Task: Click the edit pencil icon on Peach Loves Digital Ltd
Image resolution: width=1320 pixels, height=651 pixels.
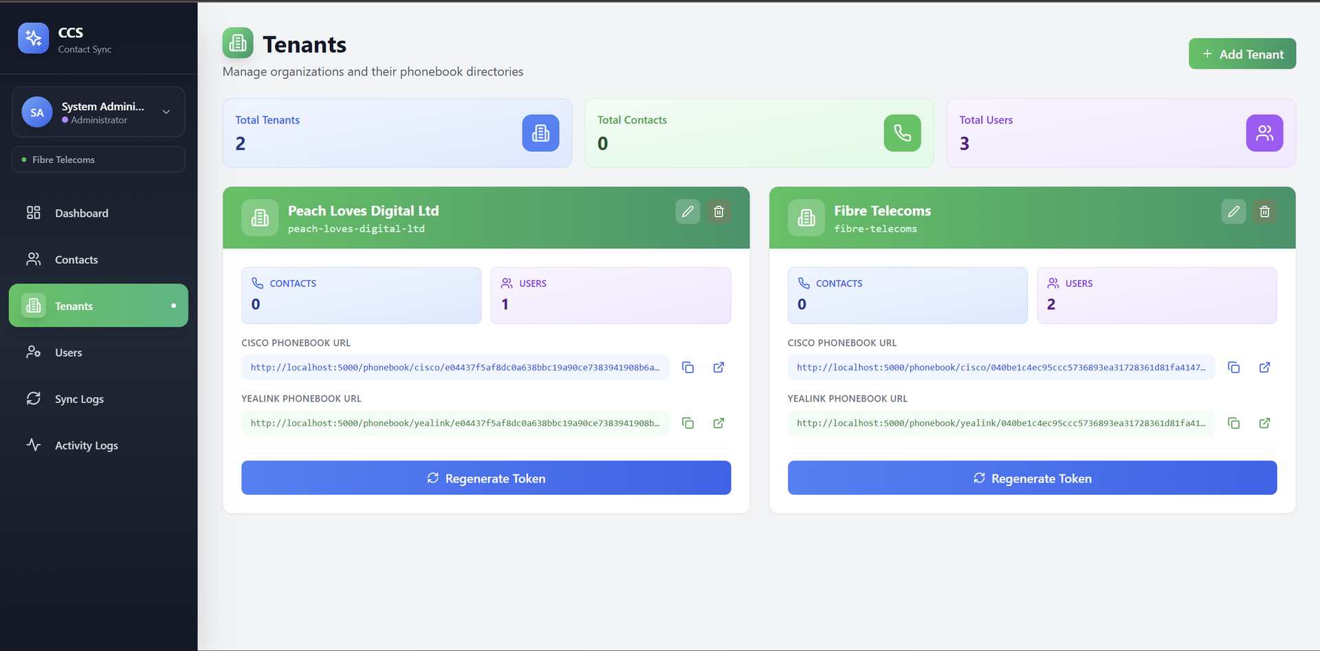Action: click(x=687, y=211)
